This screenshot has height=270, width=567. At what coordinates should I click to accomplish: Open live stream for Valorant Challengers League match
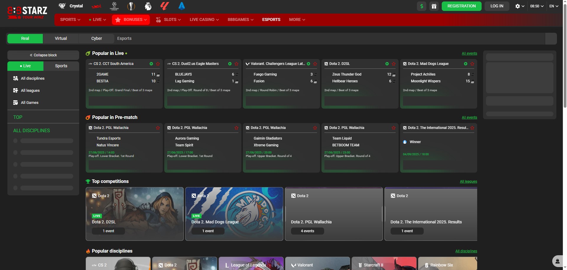[308, 64]
